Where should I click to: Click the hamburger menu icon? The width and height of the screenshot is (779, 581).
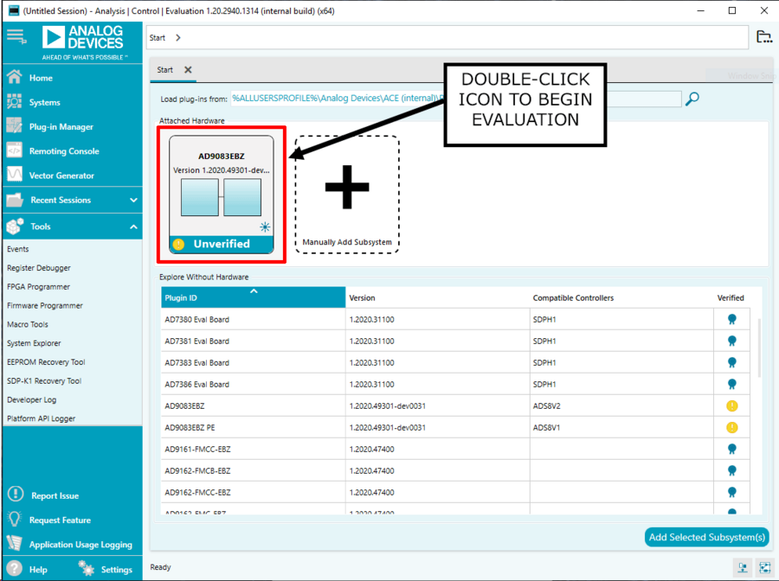(16, 36)
